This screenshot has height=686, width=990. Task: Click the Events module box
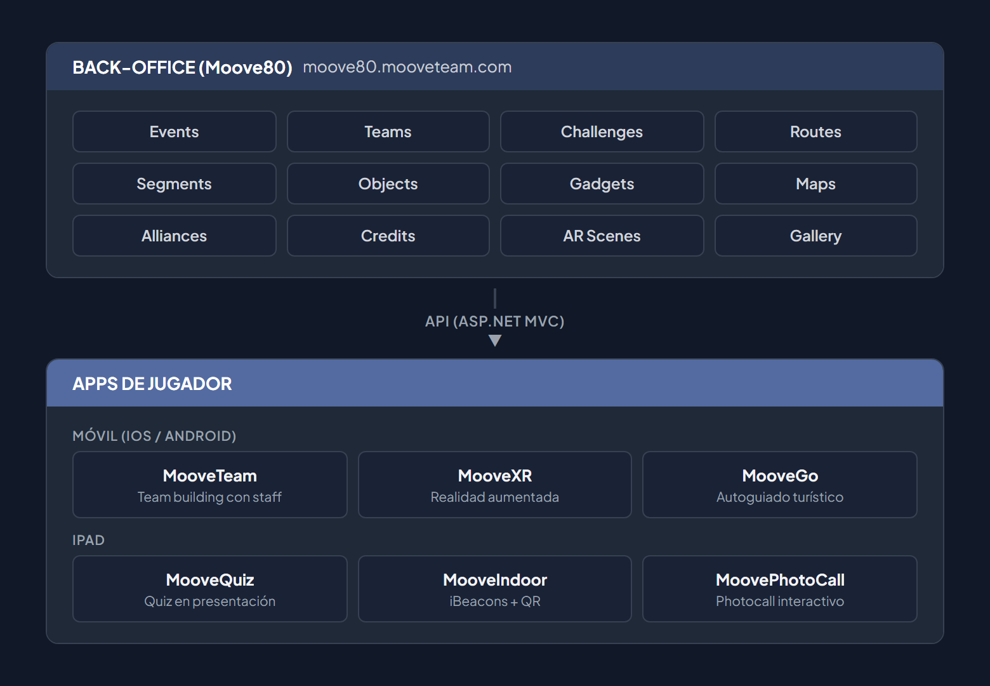pyautogui.click(x=175, y=131)
